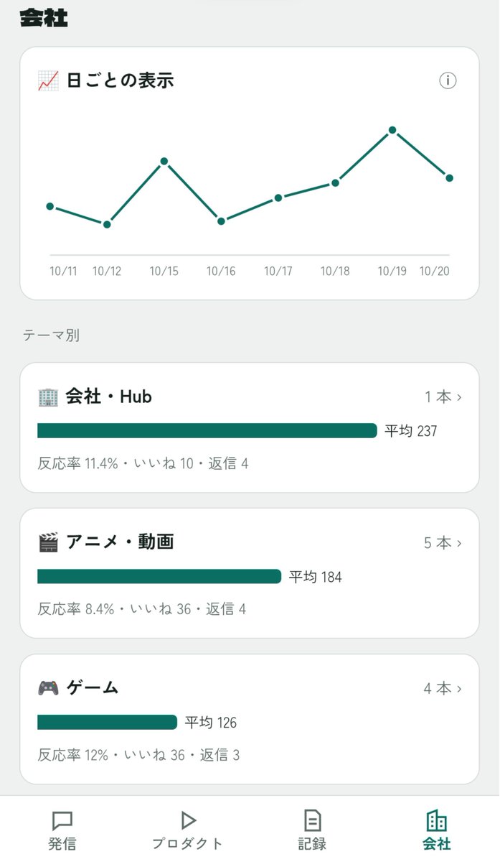Select the chart data point at 10/15
500x862 pixels.
[164, 161]
